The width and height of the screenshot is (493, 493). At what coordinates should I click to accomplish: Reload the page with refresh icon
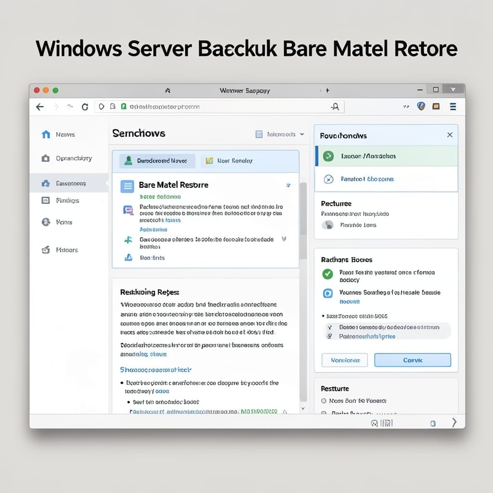[85, 107]
